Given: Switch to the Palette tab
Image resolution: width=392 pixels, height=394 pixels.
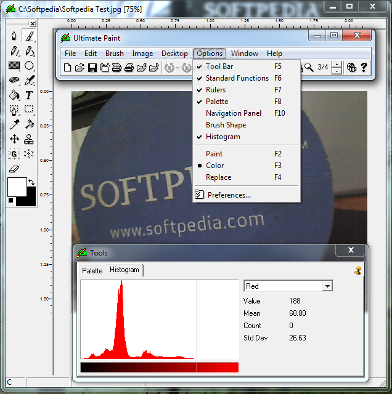Looking at the screenshot, I should 92,271.
